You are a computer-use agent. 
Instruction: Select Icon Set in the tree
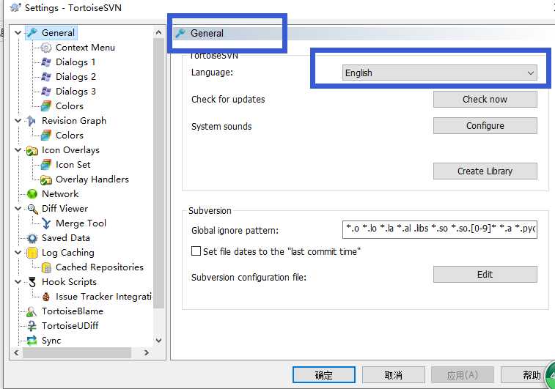tap(73, 165)
